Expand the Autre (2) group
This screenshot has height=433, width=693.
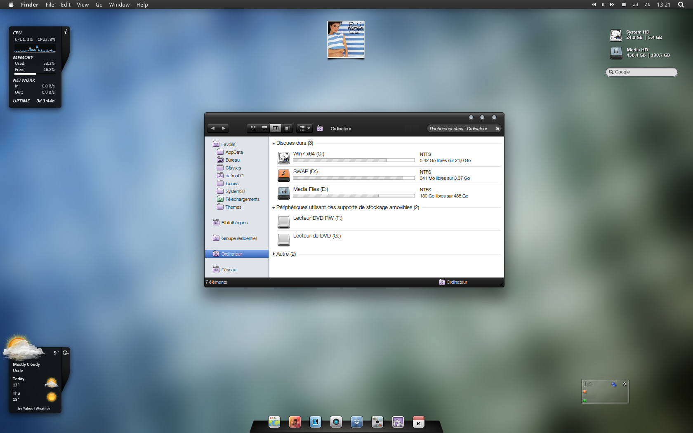[273, 254]
